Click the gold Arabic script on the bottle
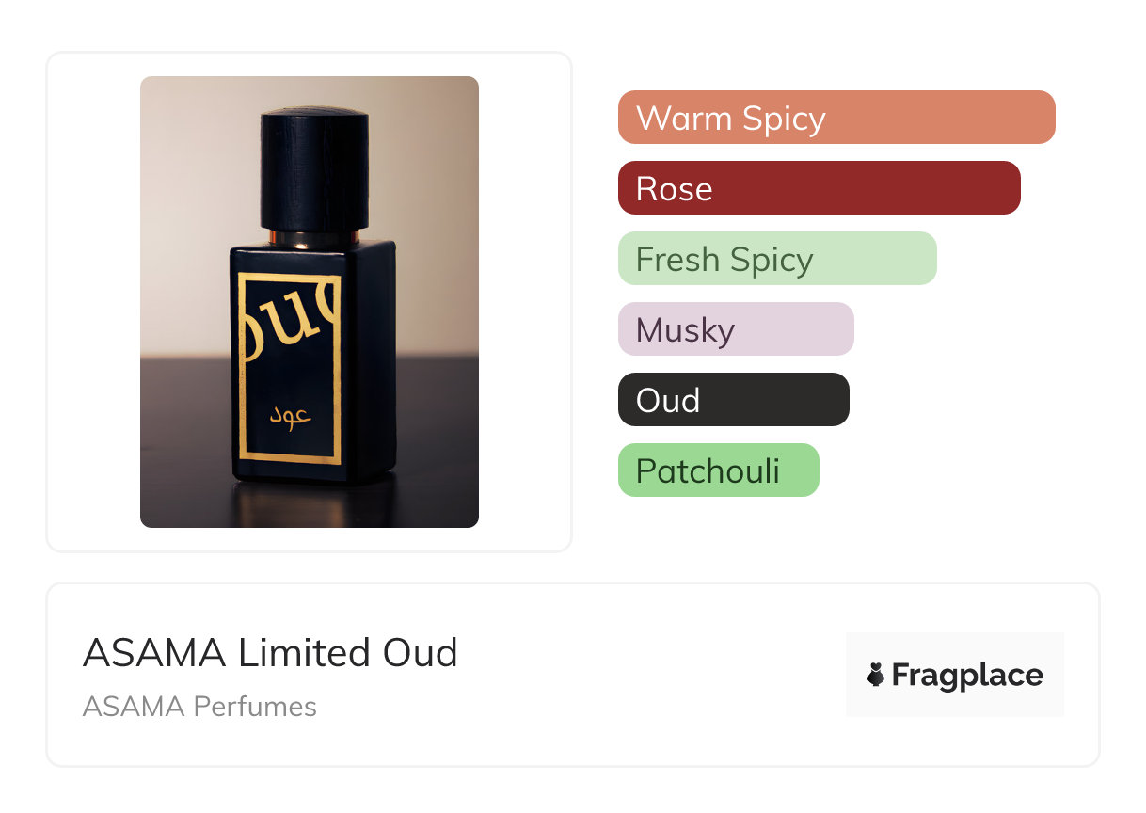Image resolution: width=1146 pixels, height=813 pixels. tap(291, 416)
